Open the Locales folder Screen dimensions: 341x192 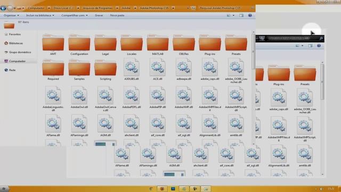click(132, 44)
